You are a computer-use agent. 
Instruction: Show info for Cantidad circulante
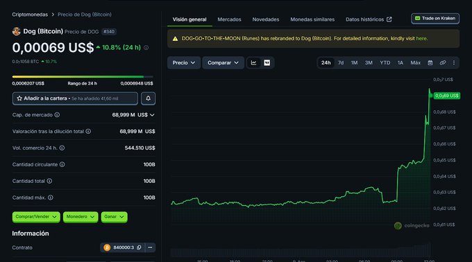[62, 164]
